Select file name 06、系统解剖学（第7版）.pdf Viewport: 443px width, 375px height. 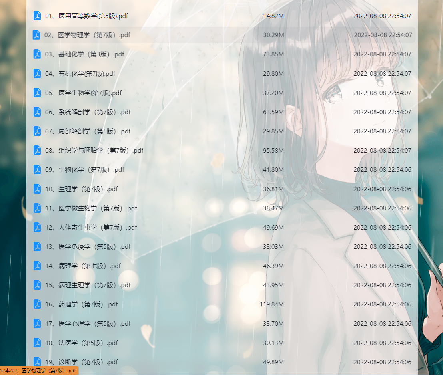coord(88,112)
